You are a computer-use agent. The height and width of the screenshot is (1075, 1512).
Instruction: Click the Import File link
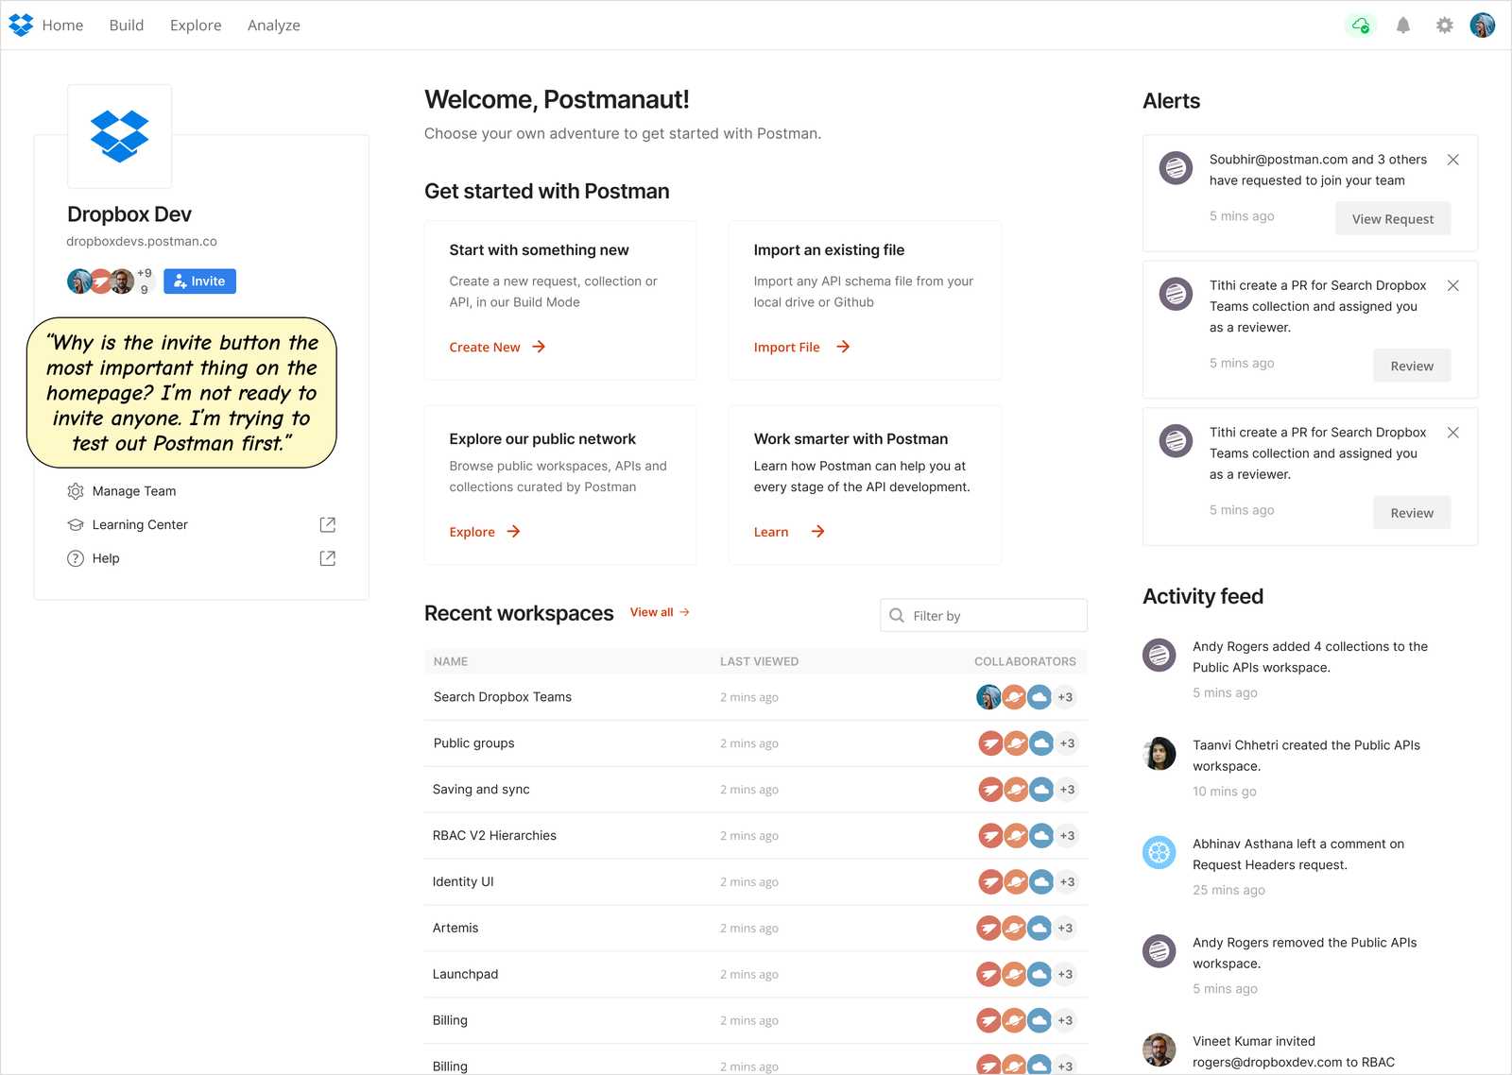coord(786,347)
